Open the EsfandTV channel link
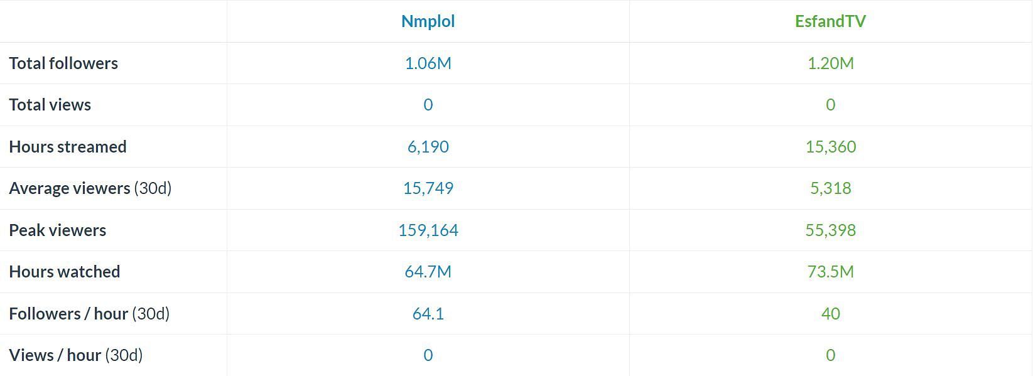The width and height of the screenshot is (1033, 376). click(x=830, y=21)
